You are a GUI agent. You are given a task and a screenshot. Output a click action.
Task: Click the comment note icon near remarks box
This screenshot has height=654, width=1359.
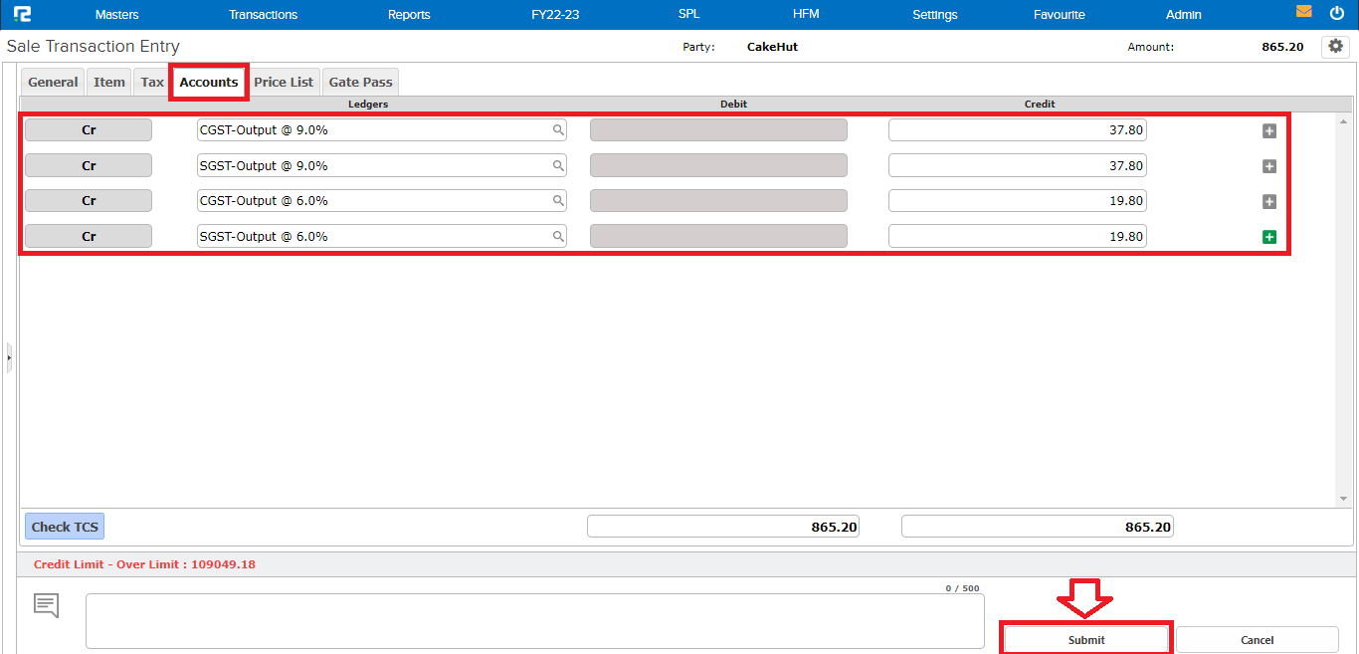pyautogui.click(x=46, y=602)
